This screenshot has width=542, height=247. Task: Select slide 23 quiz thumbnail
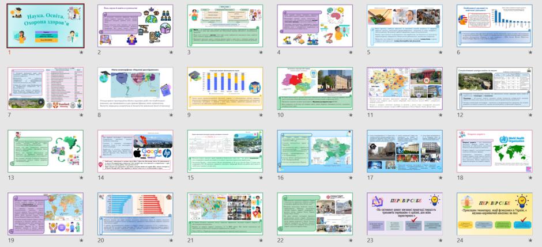(x=405, y=214)
